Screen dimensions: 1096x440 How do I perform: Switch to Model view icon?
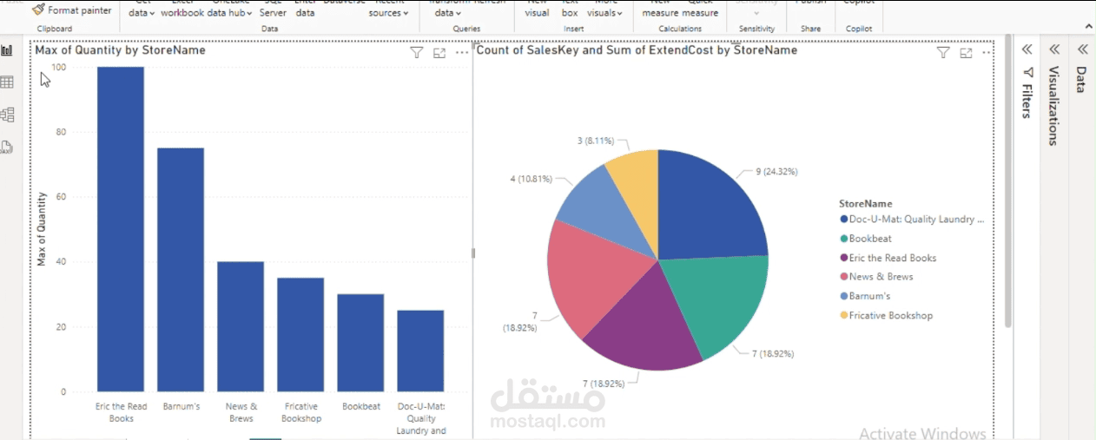pyautogui.click(x=7, y=115)
